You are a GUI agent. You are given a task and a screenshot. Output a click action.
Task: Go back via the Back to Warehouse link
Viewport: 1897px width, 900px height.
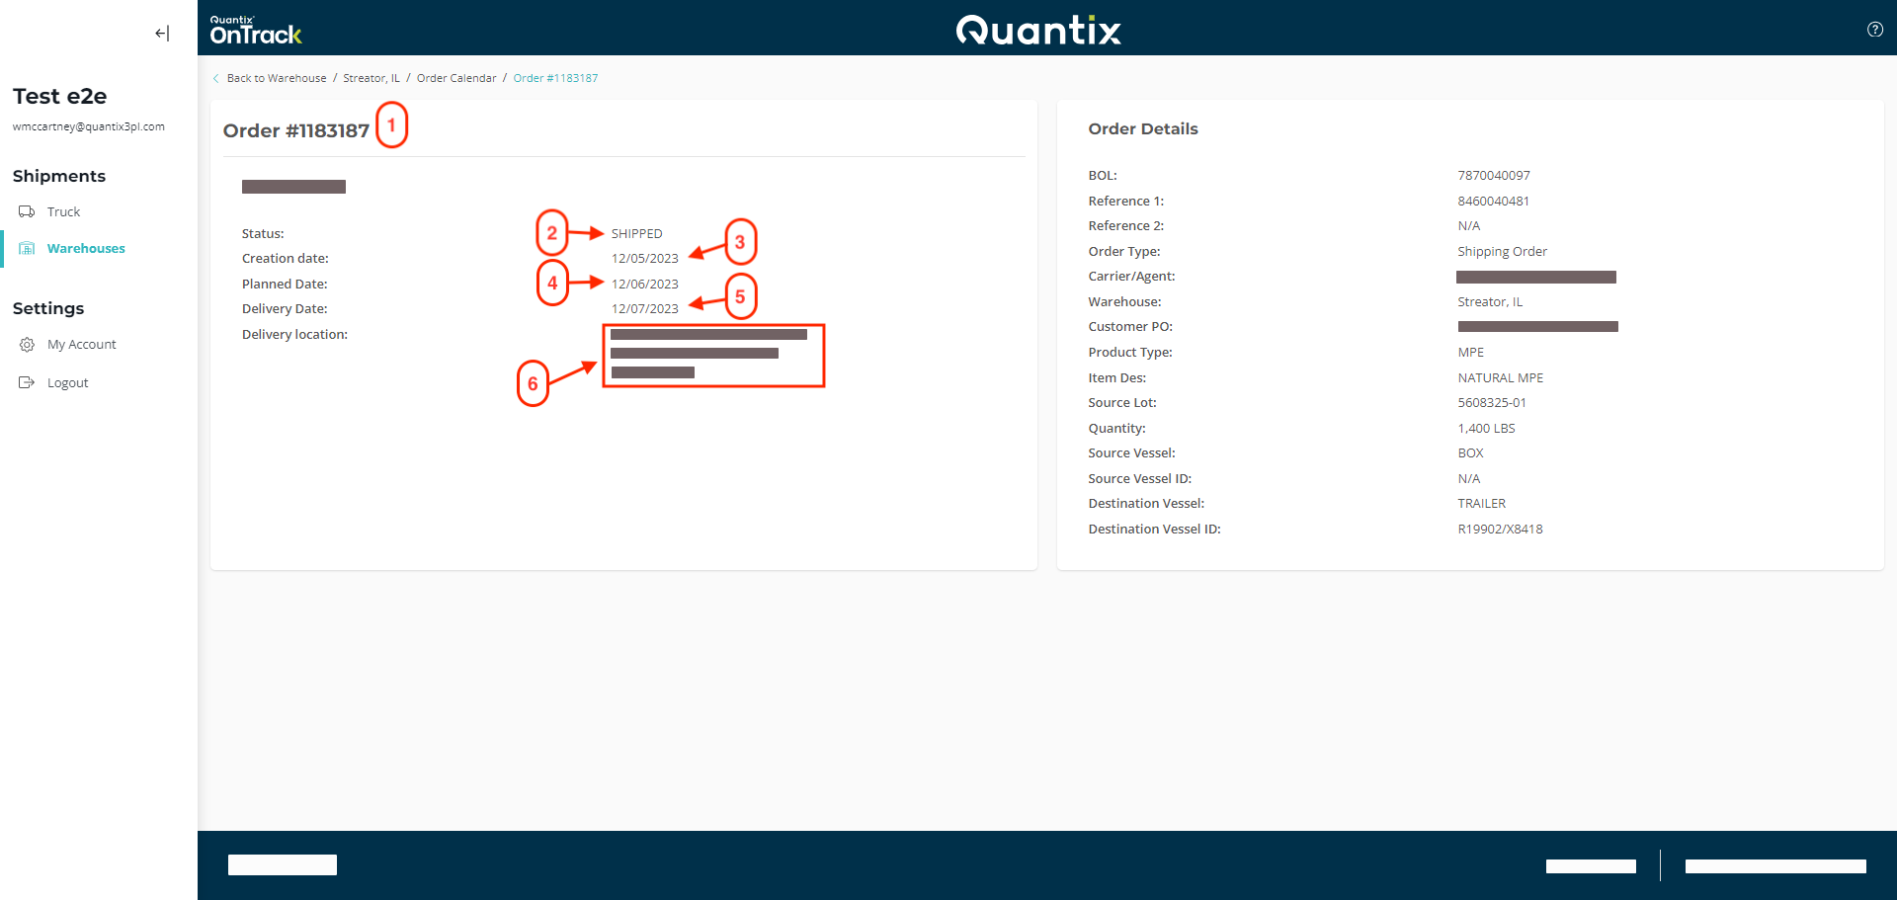click(277, 79)
